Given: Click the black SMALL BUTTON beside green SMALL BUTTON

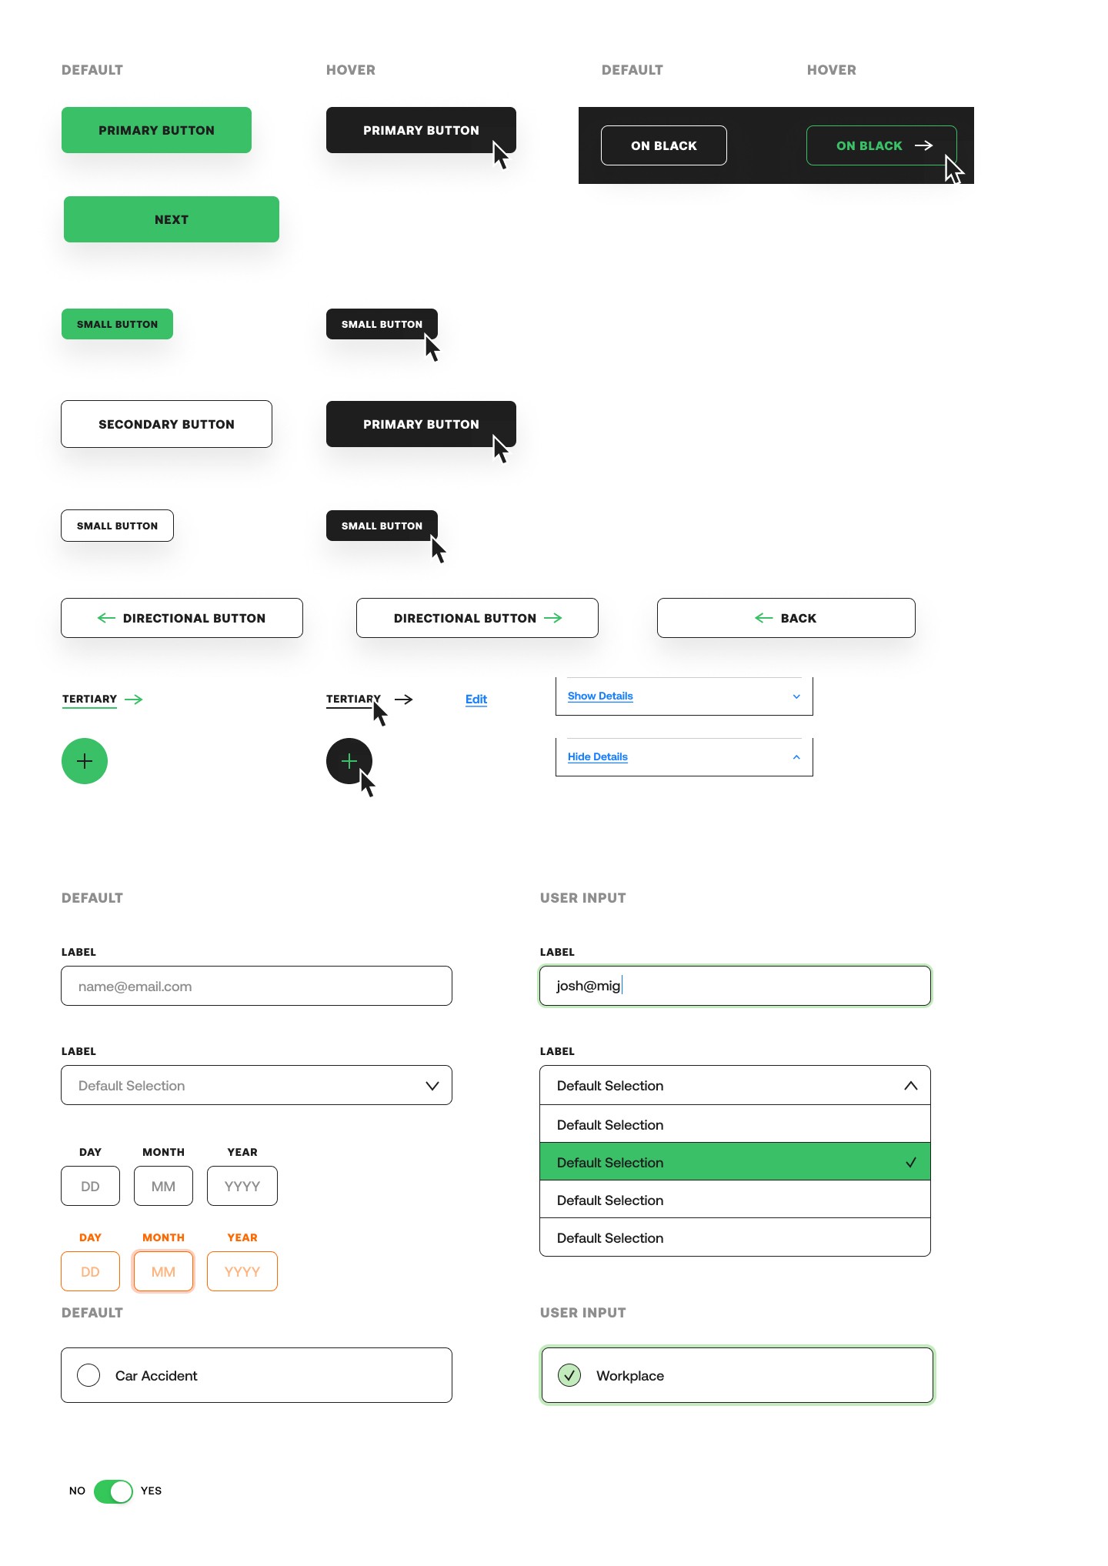Looking at the screenshot, I should tap(382, 324).
